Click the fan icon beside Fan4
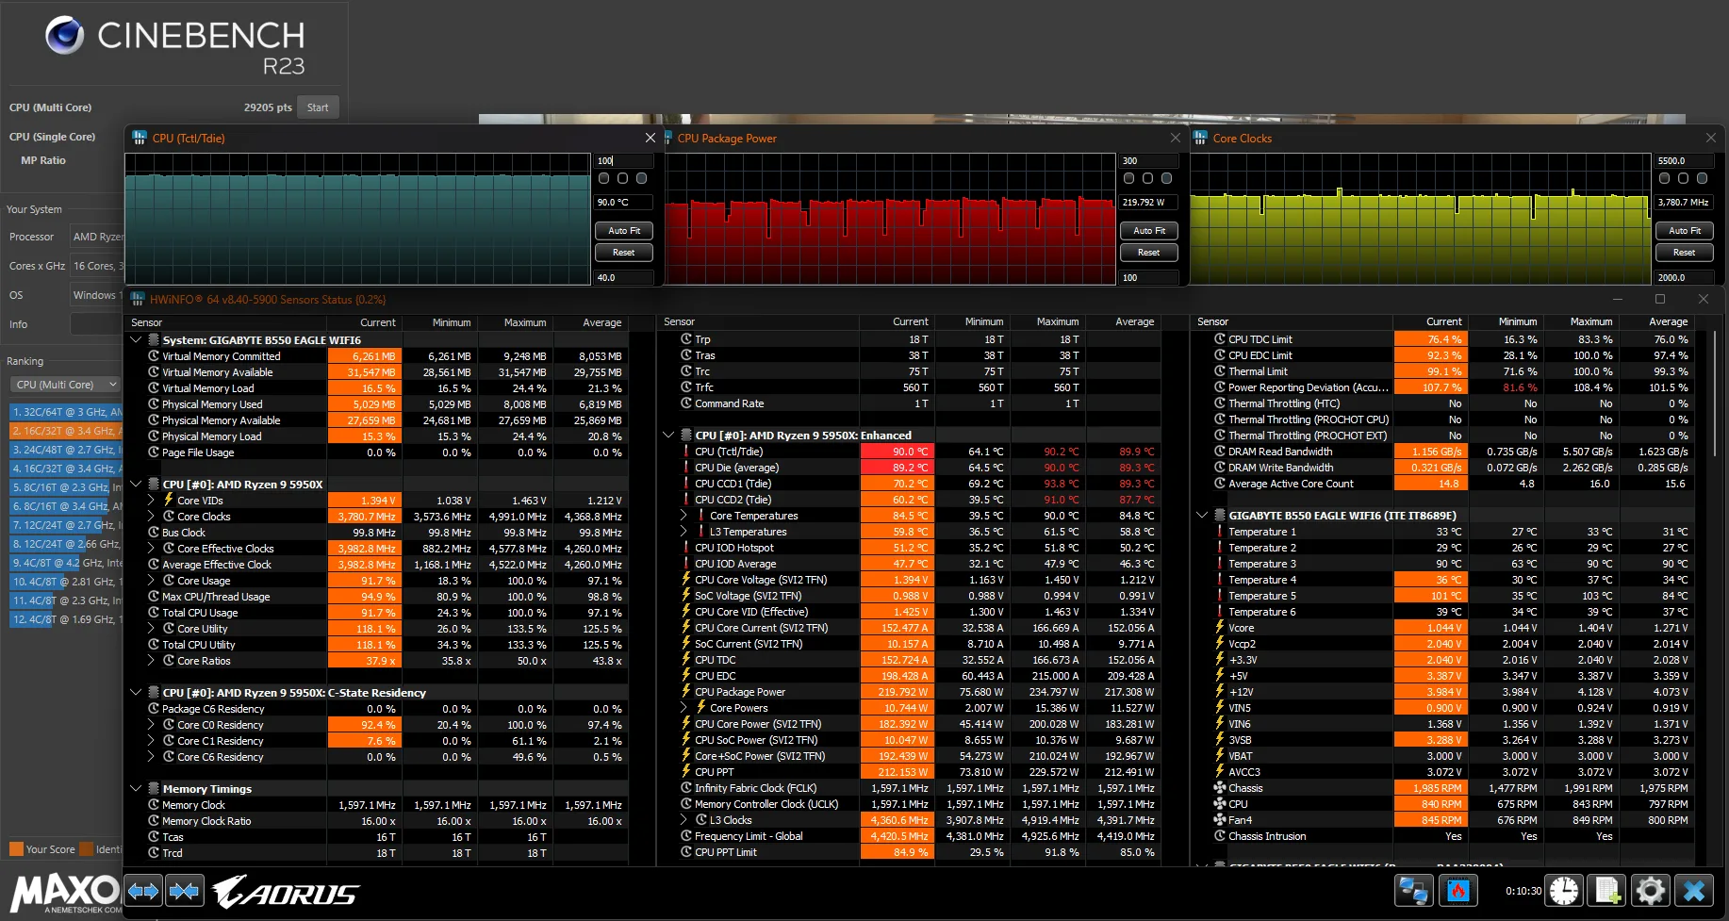1729x921 pixels. coord(1219,820)
